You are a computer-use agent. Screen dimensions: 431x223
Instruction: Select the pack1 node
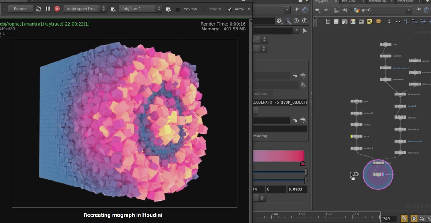click(x=356, y=136)
